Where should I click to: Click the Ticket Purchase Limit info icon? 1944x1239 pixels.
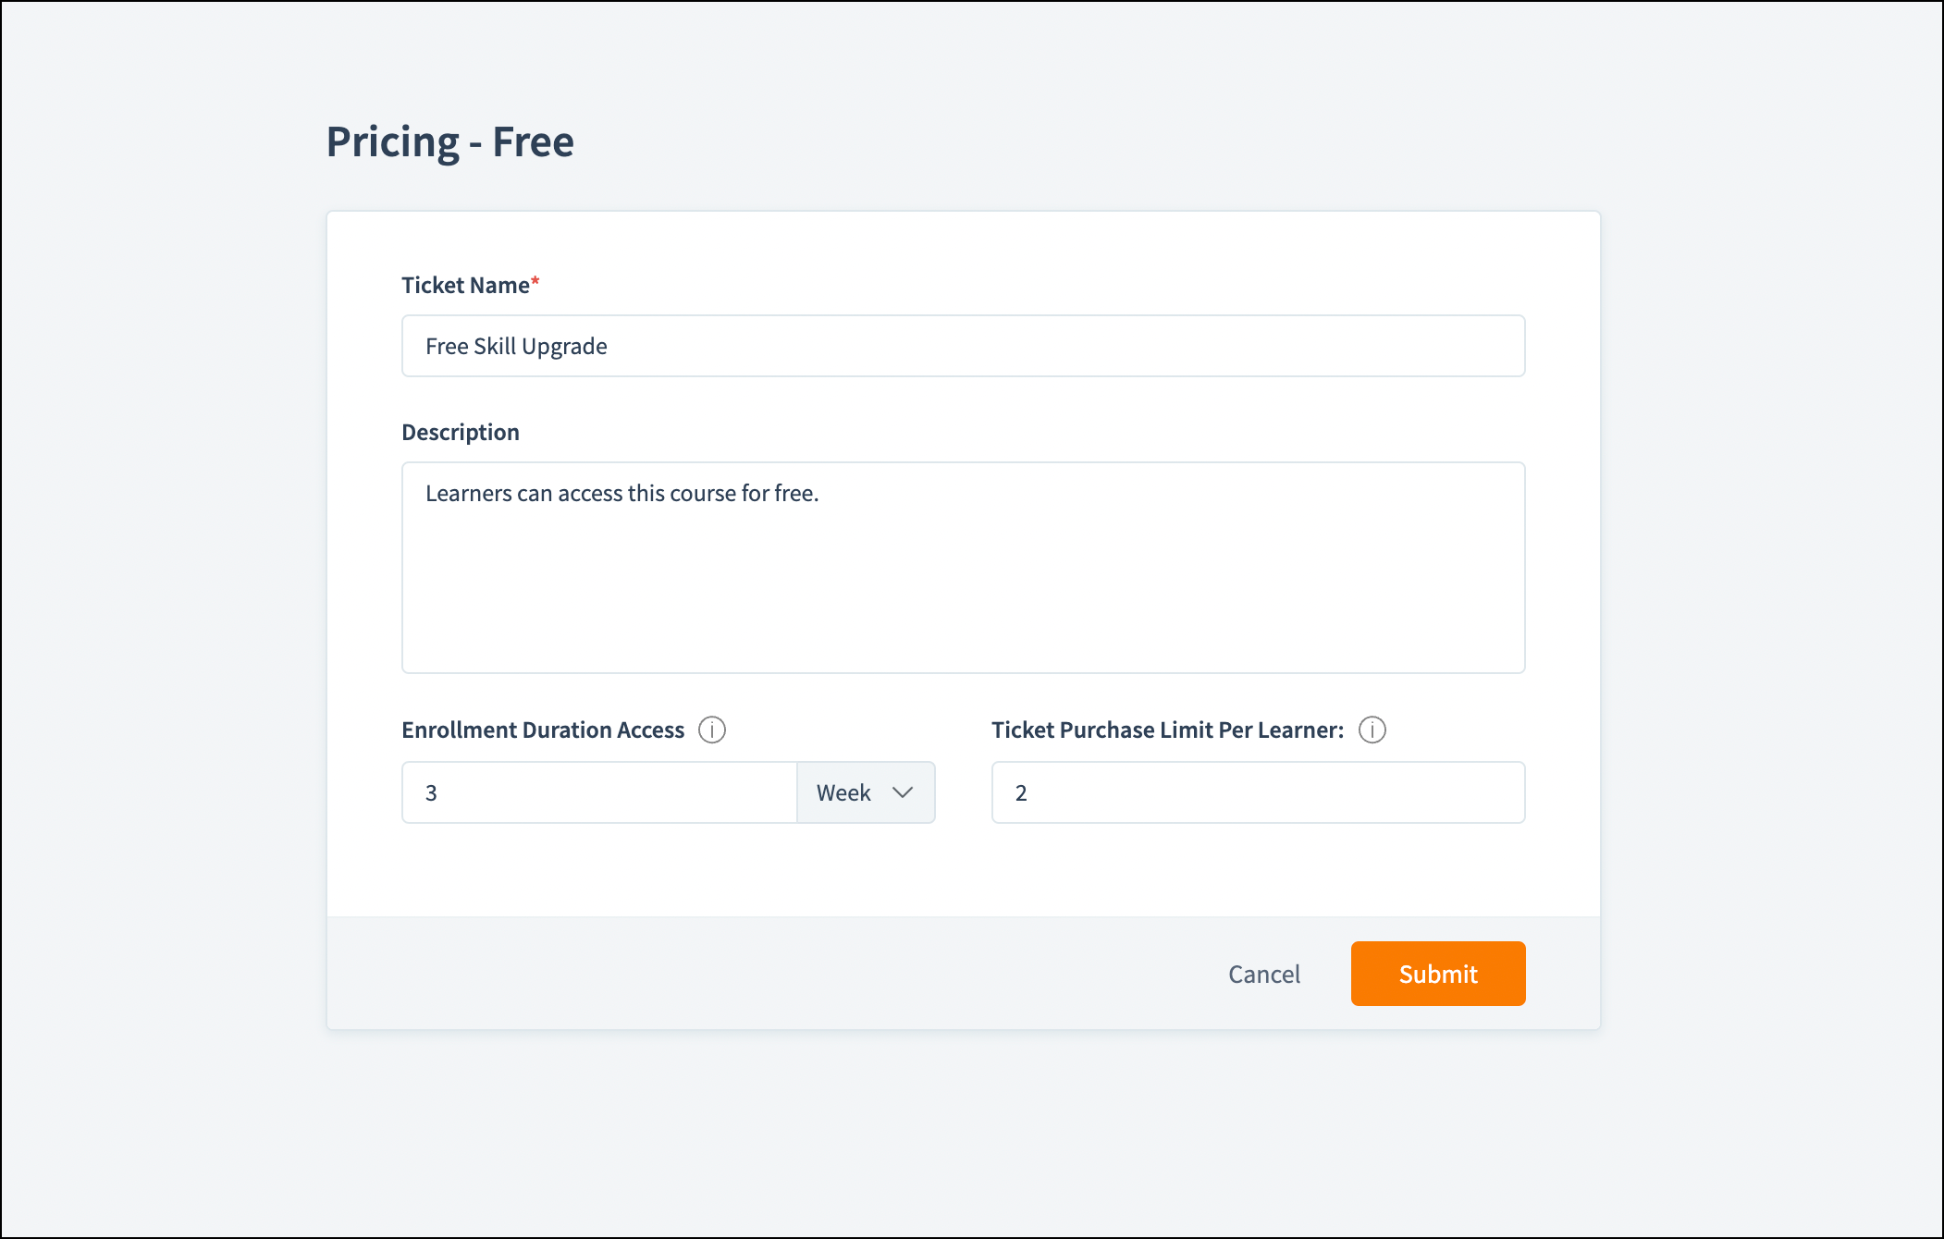[1372, 730]
